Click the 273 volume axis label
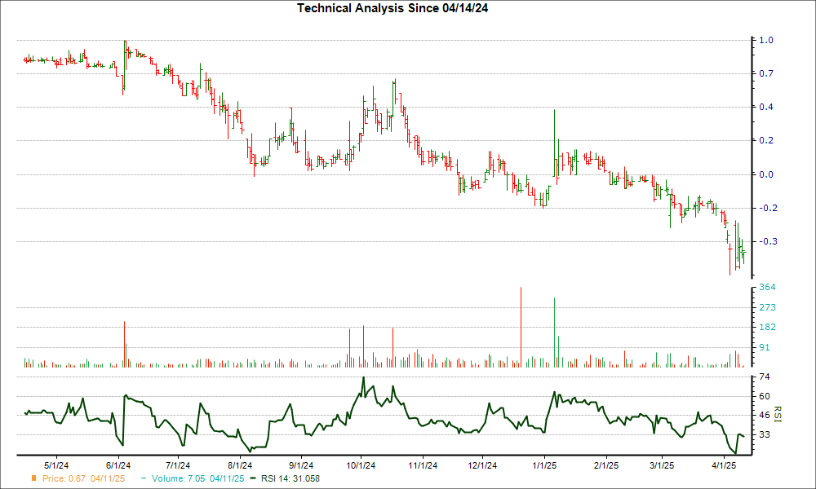This screenshot has height=489, width=816. (x=768, y=307)
